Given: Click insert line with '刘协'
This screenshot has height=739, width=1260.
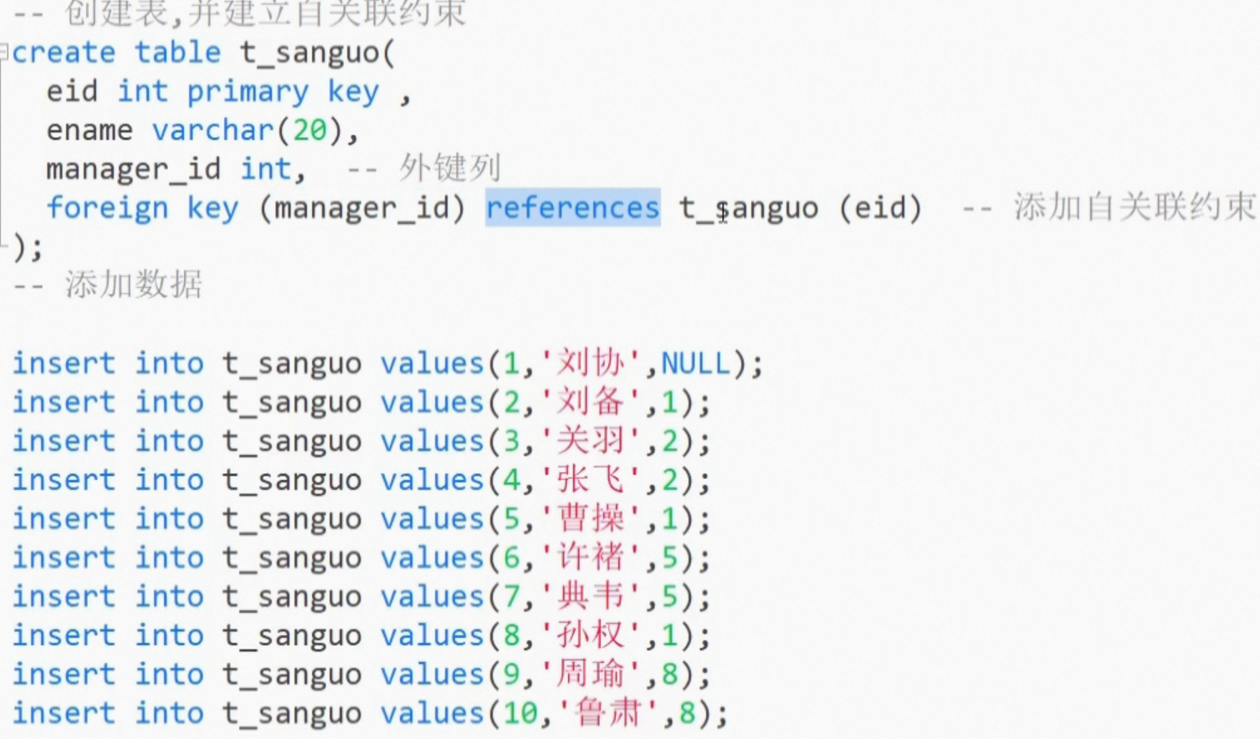Looking at the screenshot, I should coord(387,364).
